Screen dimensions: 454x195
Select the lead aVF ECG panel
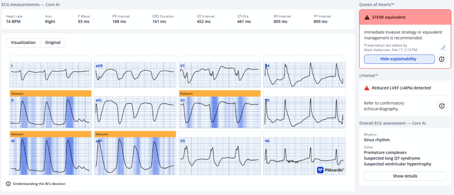(135, 156)
